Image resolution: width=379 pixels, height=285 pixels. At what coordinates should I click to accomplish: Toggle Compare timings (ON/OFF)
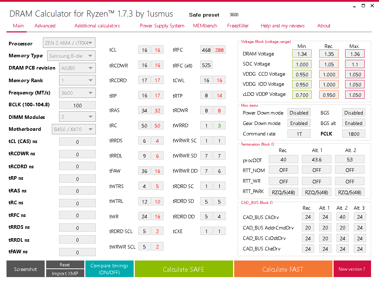[109, 269]
